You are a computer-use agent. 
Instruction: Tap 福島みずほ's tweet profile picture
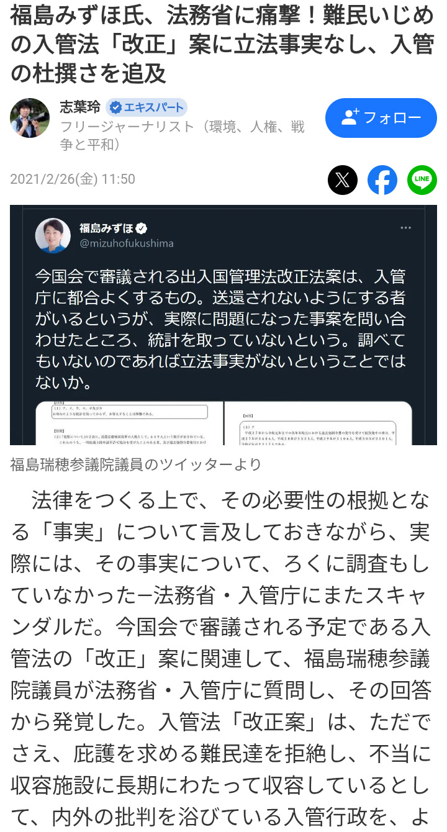tap(54, 235)
